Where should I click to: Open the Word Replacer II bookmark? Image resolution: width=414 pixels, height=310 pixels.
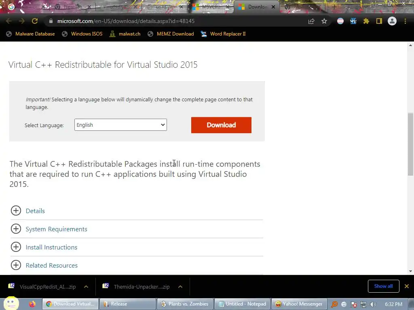click(223, 34)
